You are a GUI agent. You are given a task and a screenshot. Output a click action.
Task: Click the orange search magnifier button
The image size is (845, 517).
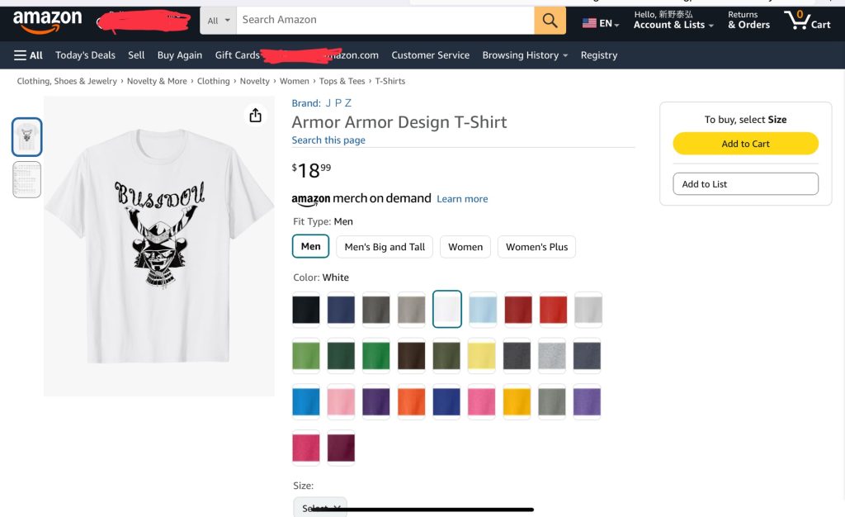point(550,21)
